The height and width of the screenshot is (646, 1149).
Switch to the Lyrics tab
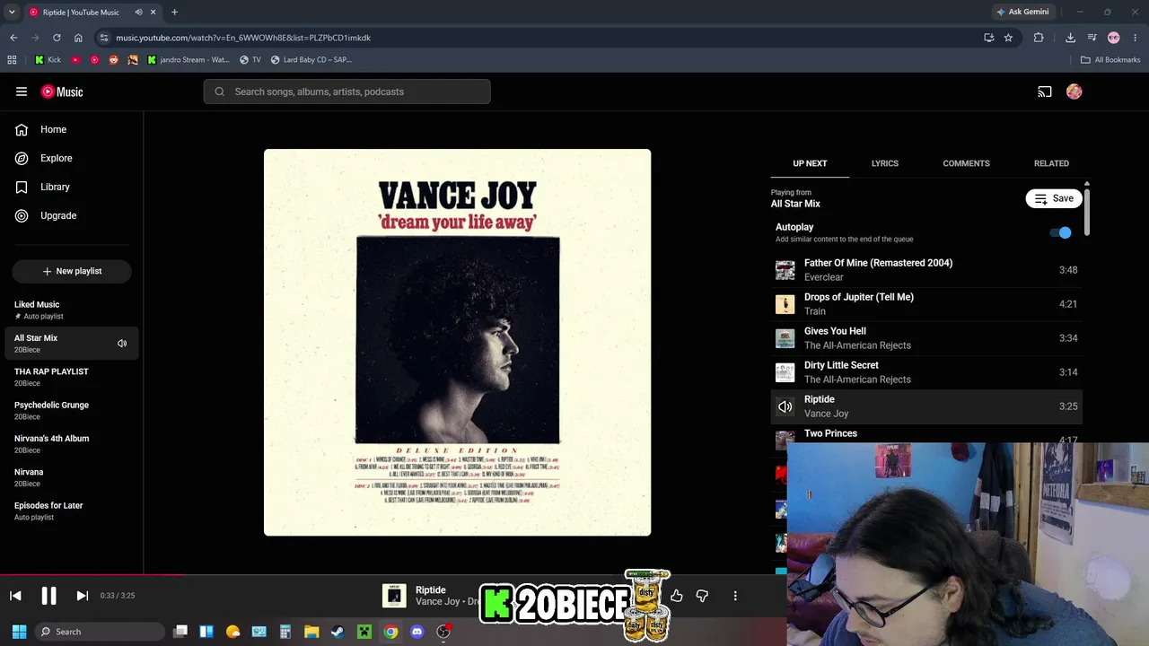click(885, 163)
